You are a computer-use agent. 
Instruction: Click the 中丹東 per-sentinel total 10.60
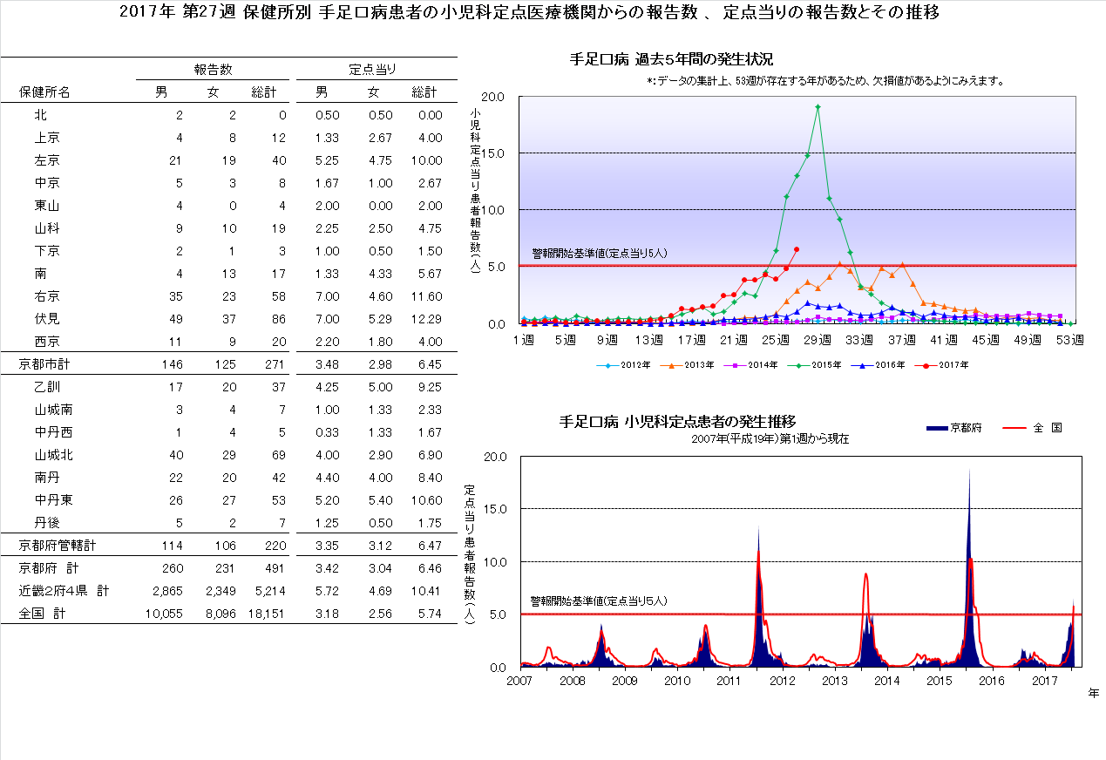click(x=427, y=500)
